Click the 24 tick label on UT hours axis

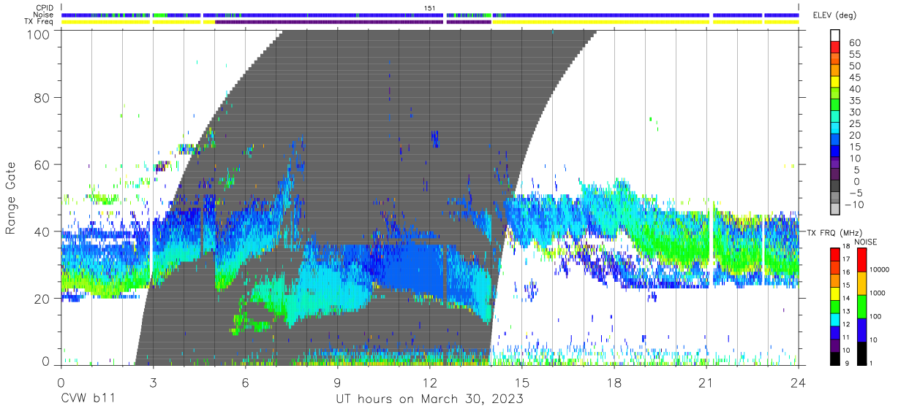point(799,382)
